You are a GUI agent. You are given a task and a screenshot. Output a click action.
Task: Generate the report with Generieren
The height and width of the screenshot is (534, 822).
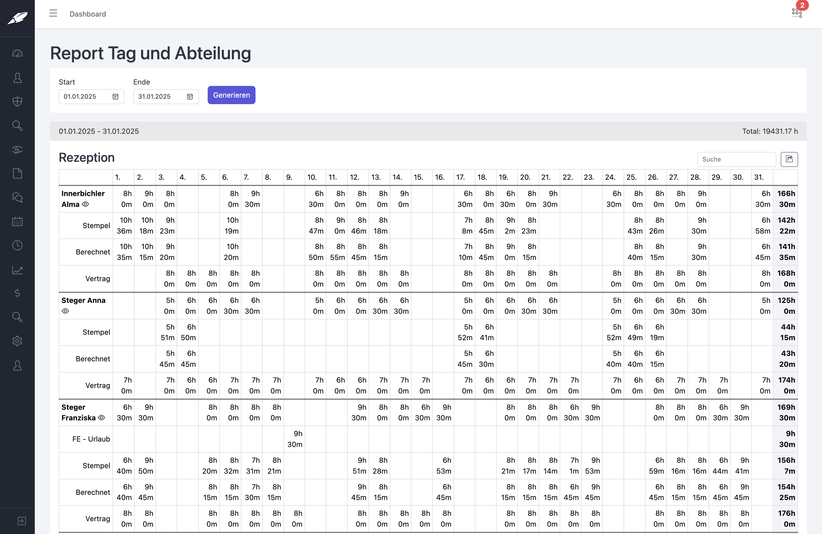231,95
